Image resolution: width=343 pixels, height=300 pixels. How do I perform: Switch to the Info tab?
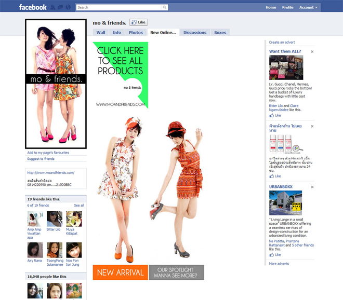(x=117, y=32)
